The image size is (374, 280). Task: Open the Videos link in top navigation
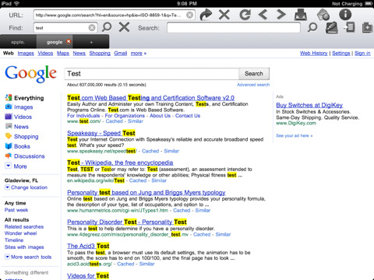pyautogui.click(x=45, y=53)
